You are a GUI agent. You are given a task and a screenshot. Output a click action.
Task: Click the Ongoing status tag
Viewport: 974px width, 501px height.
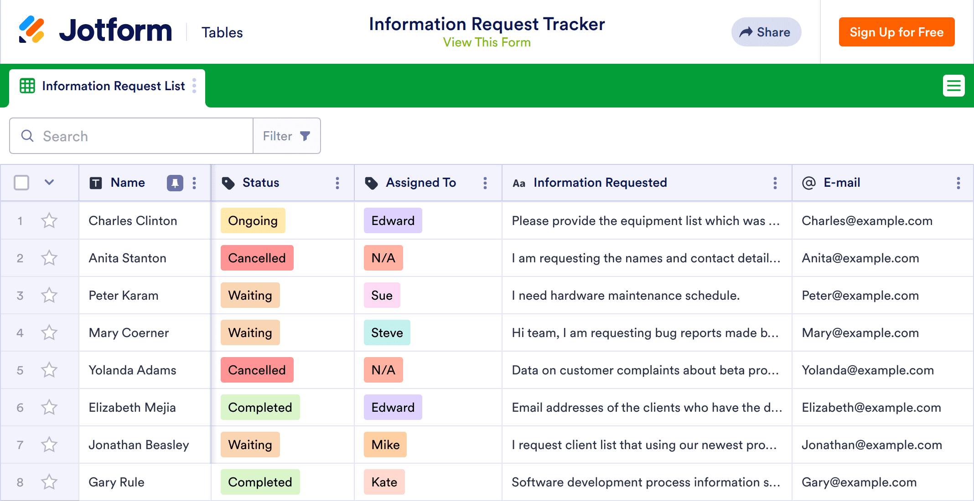pyautogui.click(x=253, y=221)
